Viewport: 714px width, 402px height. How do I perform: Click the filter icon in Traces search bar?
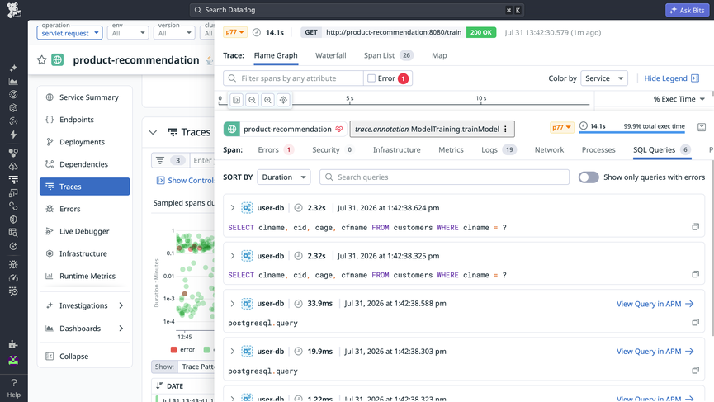[x=160, y=160]
